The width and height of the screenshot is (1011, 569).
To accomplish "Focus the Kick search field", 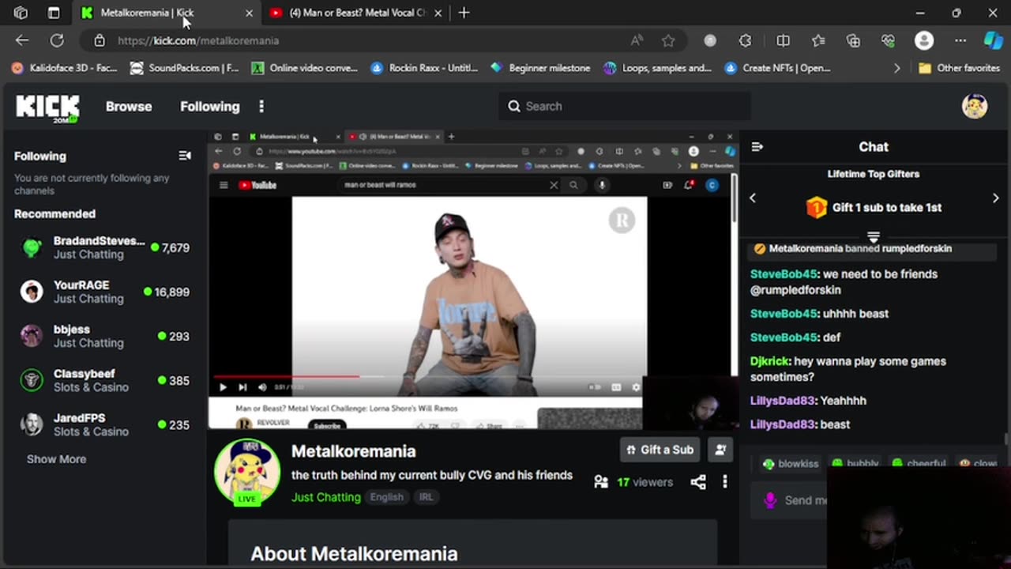I will [x=625, y=106].
